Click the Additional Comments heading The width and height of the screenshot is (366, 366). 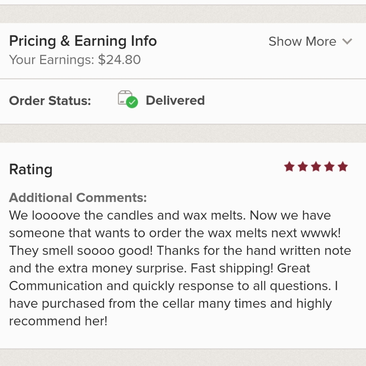[78, 198]
